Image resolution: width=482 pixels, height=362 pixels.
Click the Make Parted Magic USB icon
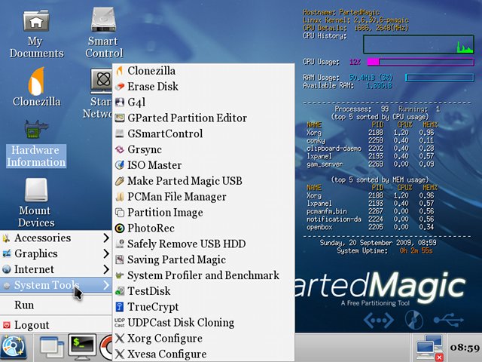tap(120, 181)
